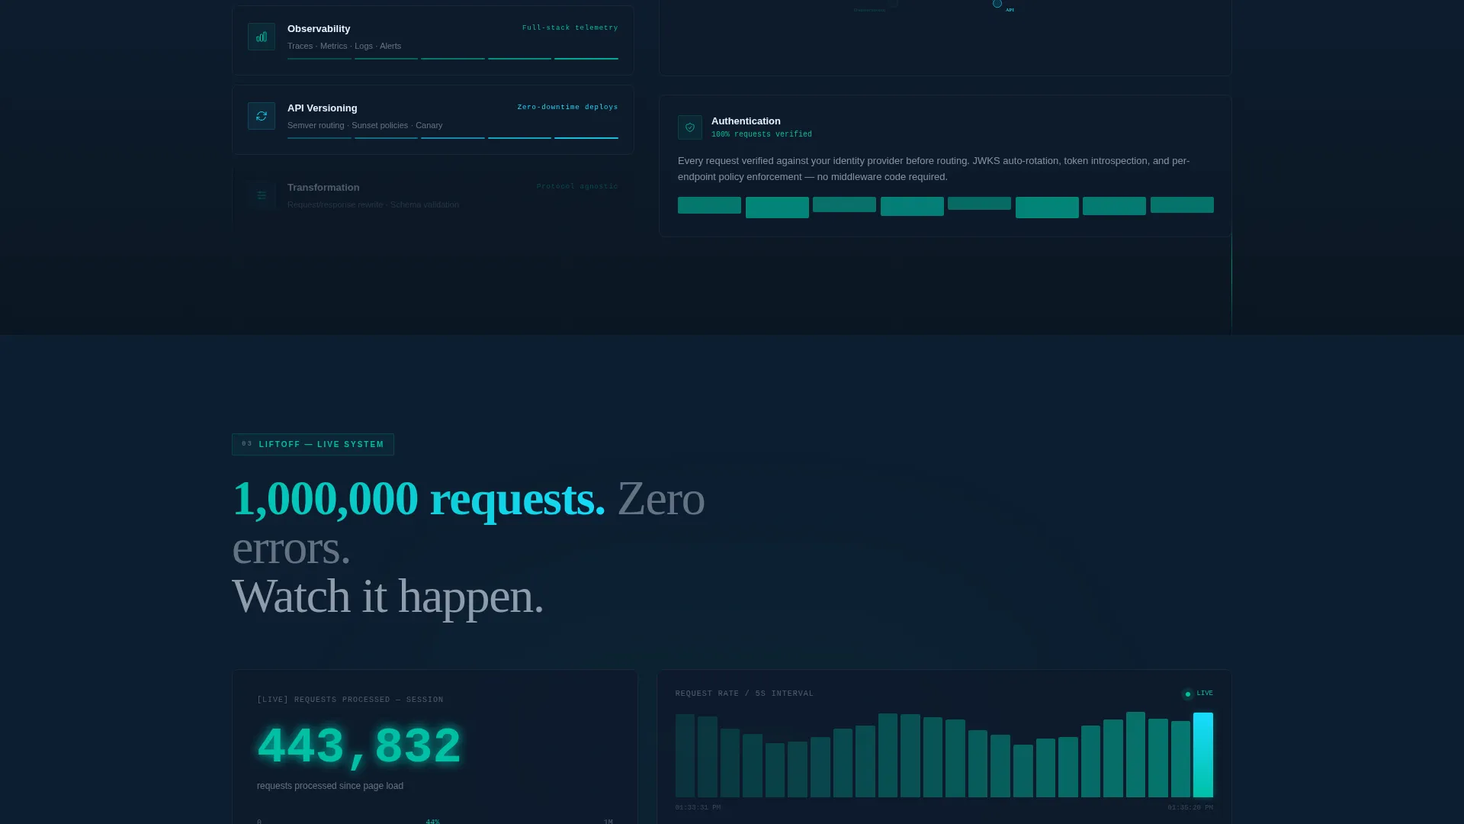This screenshot has width=1464, height=824.
Task: Click the LIVE indicator dot
Action: click(1188, 694)
